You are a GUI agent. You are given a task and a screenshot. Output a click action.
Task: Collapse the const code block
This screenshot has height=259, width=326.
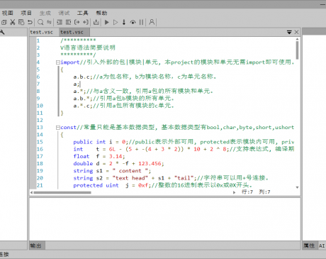point(57,128)
